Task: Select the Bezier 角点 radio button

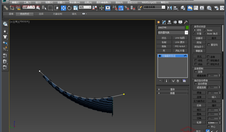Action: 205,34
